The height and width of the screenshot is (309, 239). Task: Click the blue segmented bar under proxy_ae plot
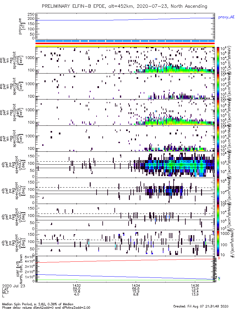click(x=125, y=41)
